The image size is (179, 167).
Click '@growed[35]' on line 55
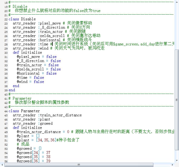pos(28,157)
